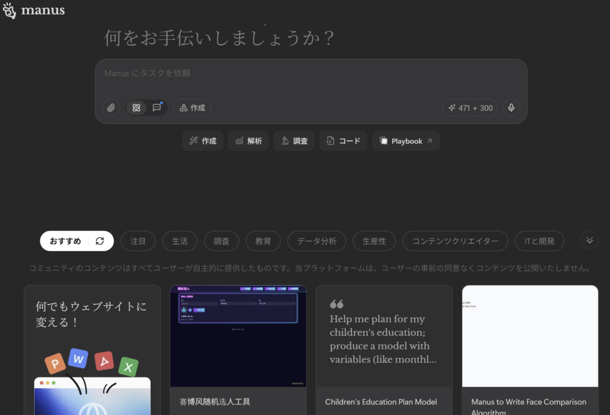Click the green Excel X icon

coord(129,367)
